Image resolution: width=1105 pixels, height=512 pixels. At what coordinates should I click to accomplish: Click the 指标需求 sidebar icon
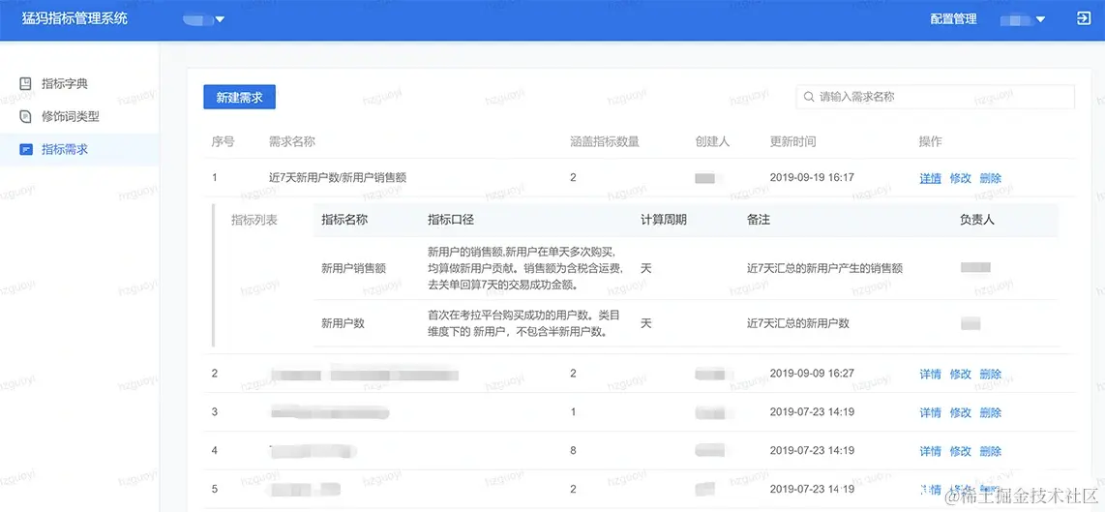pos(26,149)
